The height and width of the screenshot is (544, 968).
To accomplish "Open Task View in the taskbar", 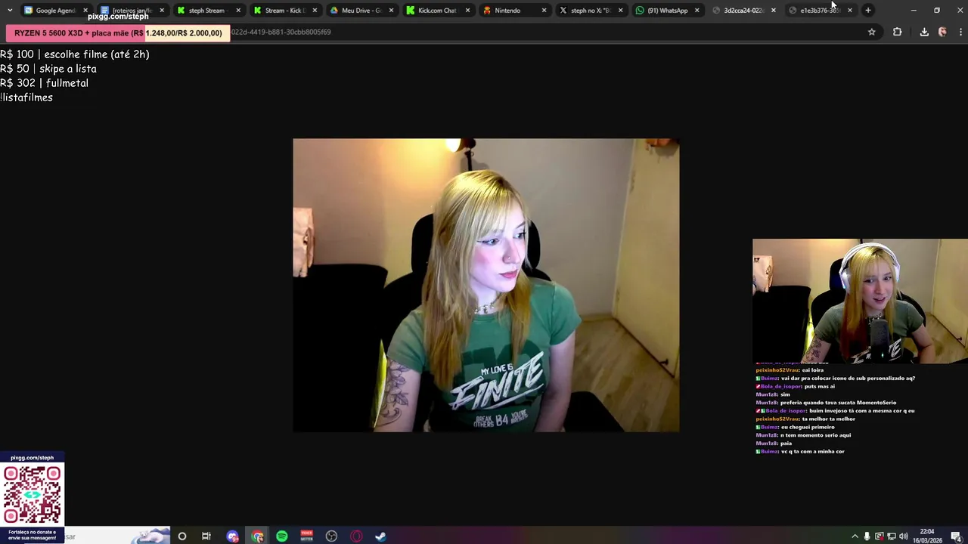I will click(x=206, y=536).
